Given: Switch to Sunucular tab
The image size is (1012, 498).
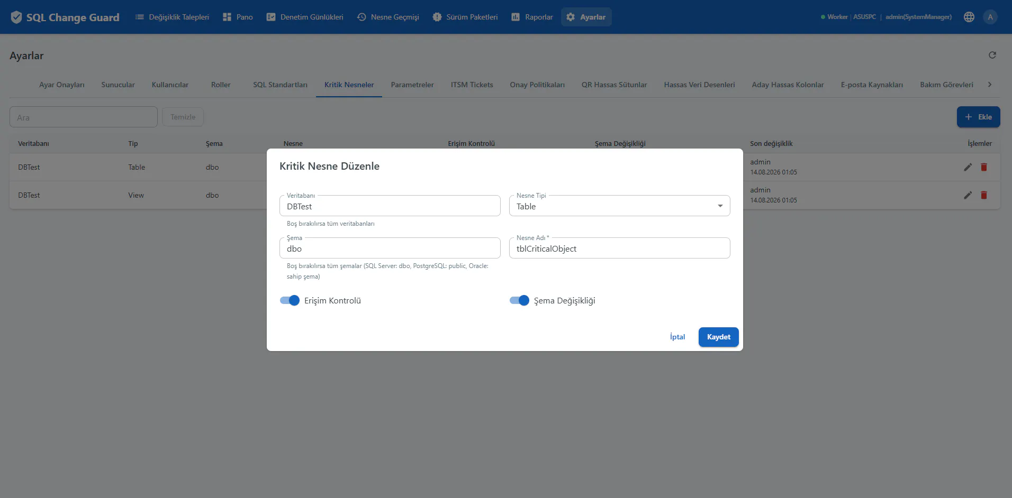Looking at the screenshot, I should pos(118,85).
